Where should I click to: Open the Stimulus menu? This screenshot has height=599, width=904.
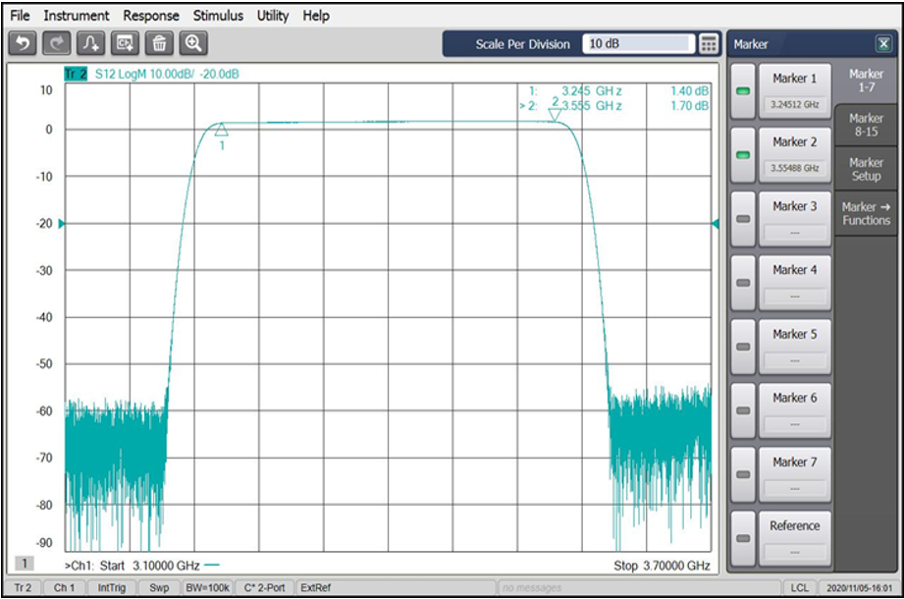[218, 16]
